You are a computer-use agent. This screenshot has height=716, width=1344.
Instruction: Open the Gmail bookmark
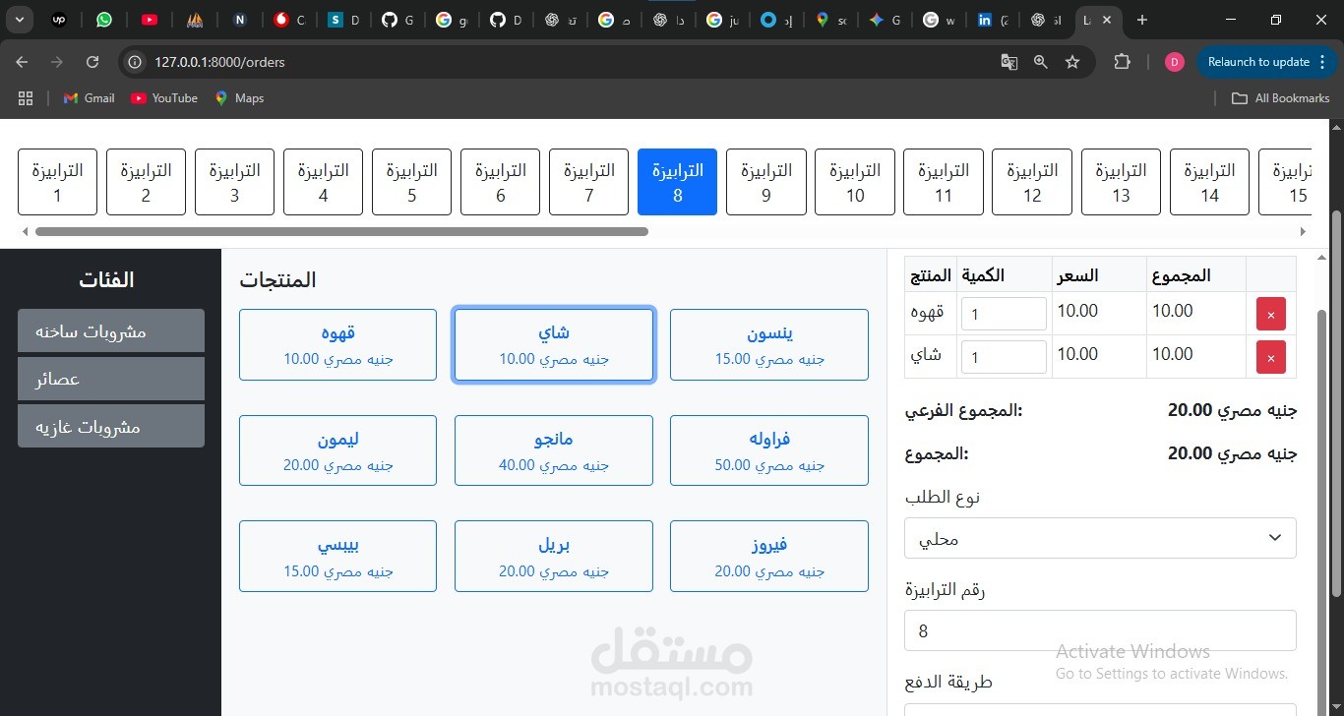coord(89,98)
